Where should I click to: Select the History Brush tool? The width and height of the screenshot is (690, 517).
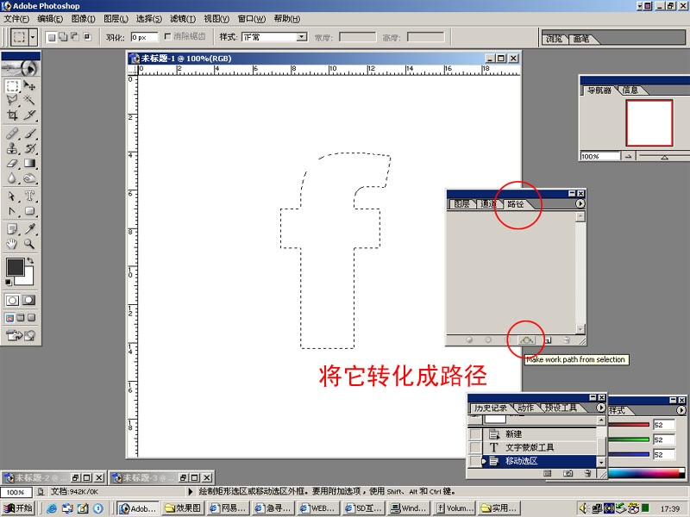point(29,148)
